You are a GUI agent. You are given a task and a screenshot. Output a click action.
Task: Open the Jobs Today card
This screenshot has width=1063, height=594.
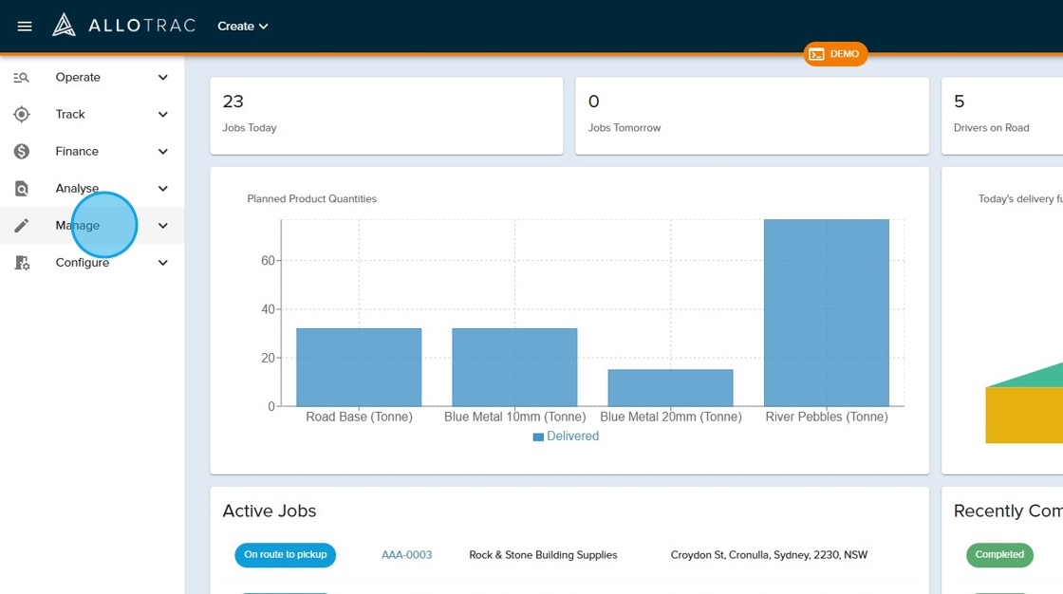coord(385,115)
